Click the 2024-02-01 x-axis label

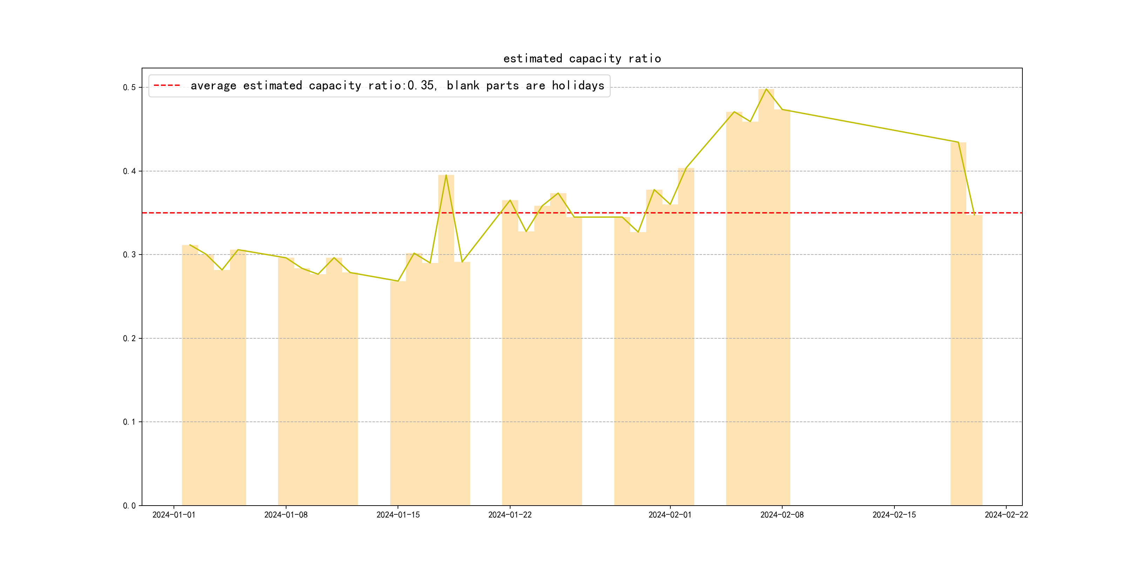click(x=670, y=515)
